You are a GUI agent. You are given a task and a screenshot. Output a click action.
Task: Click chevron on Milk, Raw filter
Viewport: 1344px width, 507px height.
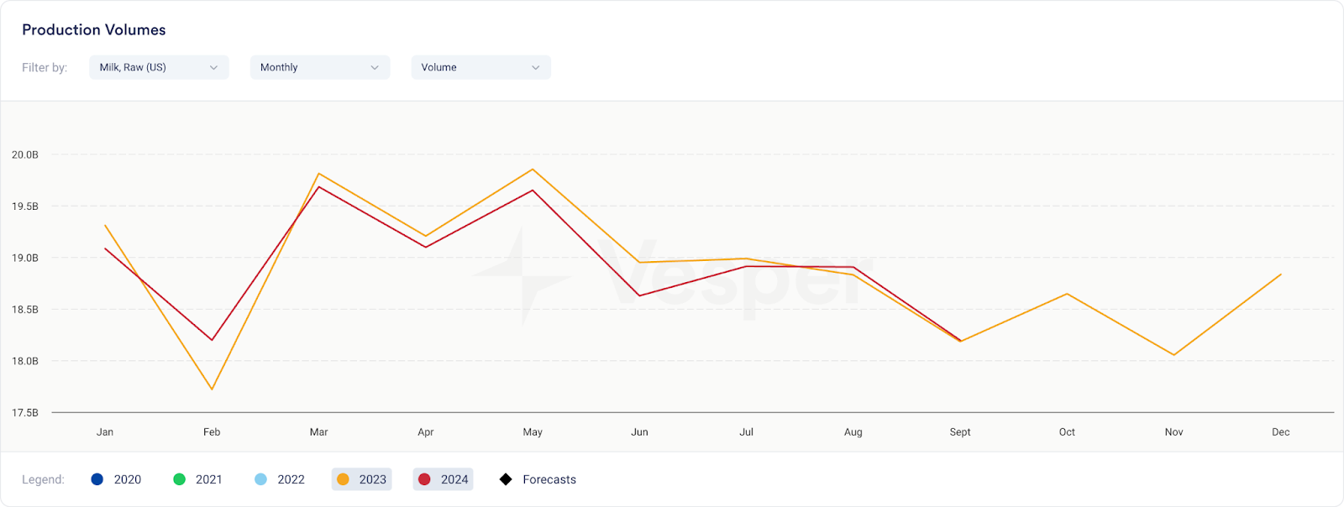213,67
